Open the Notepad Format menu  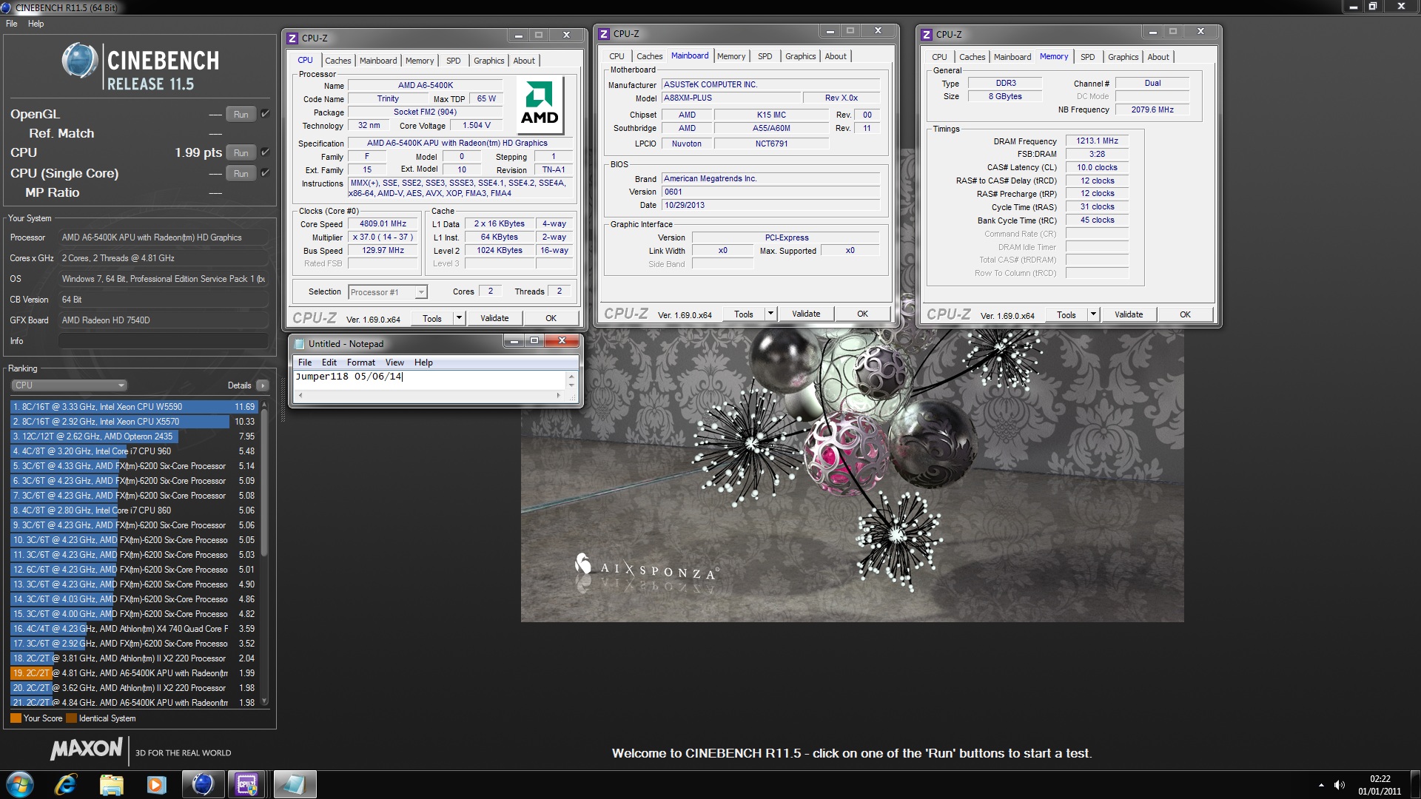[x=360, y=363]
